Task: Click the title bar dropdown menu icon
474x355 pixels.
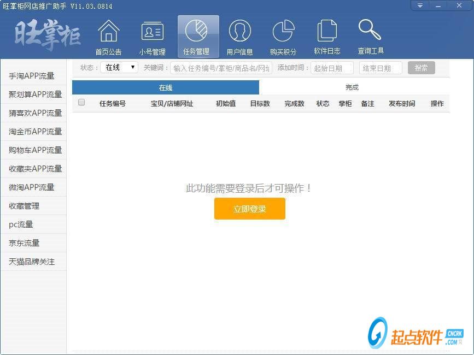Action: point(420,5)
